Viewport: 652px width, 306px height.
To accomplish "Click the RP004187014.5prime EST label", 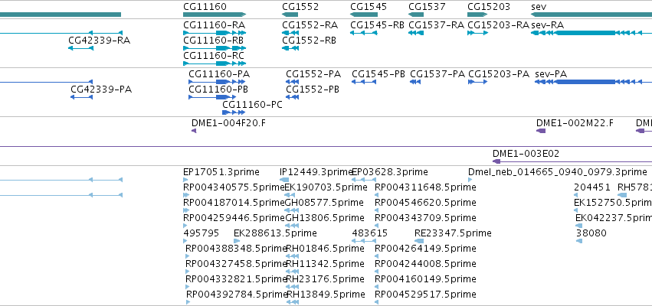I will click(234, 203).
